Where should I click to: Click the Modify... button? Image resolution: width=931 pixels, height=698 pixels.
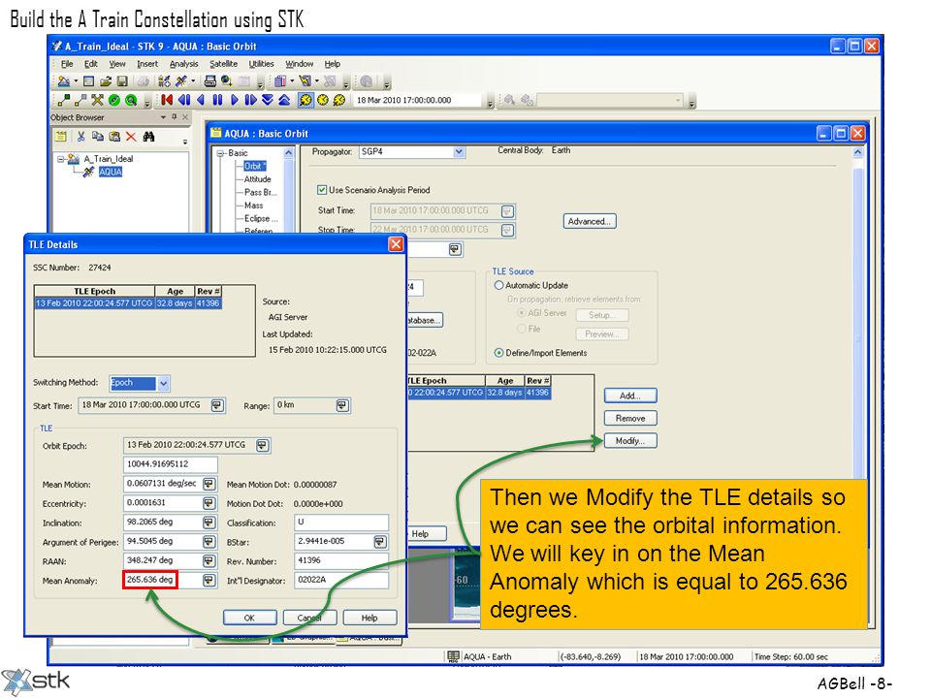coord(630,441)
